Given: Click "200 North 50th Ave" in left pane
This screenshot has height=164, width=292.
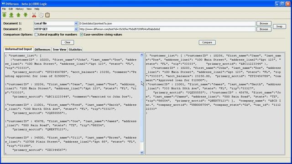Looking at the screenshot, I should [x=40, y=109].
